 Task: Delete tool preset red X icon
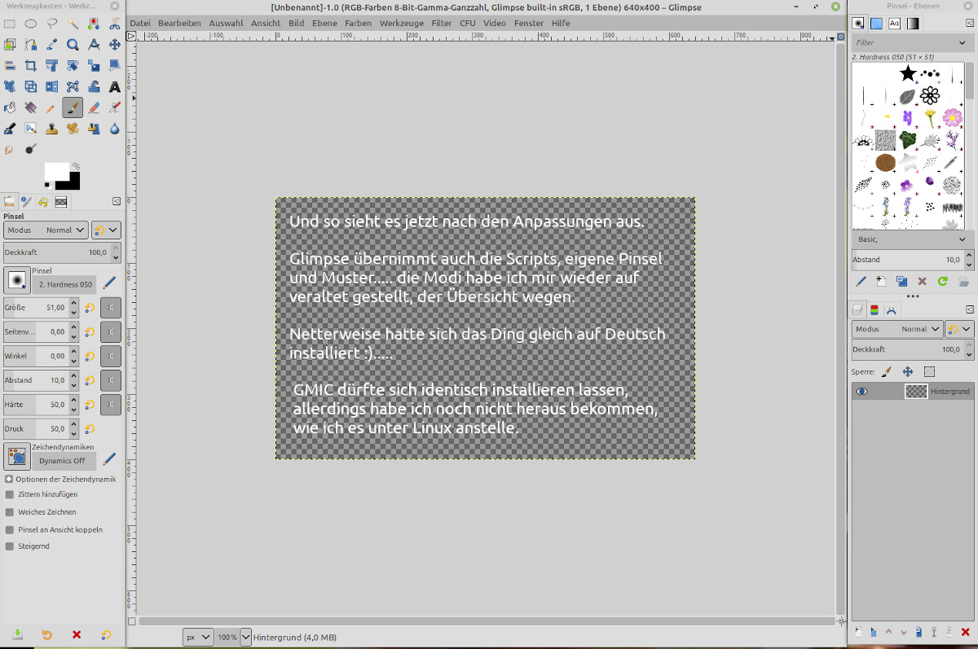pyautogui.click(x=77, y=634)
